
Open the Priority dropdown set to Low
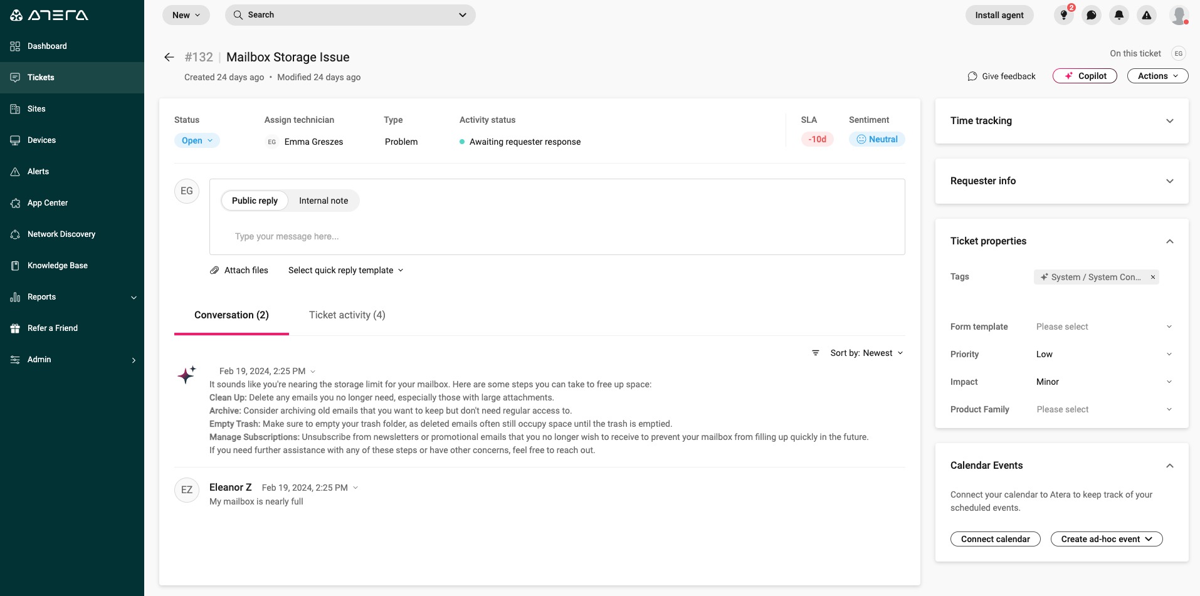[1103, 354]
